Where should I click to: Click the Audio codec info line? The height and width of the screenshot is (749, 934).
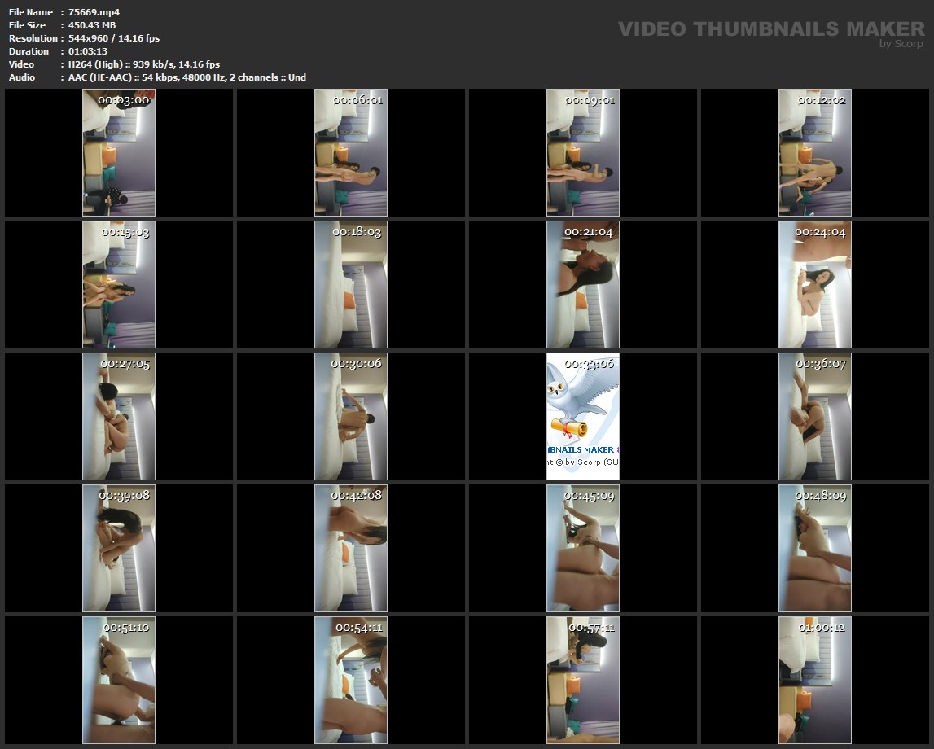pos(187,77)
